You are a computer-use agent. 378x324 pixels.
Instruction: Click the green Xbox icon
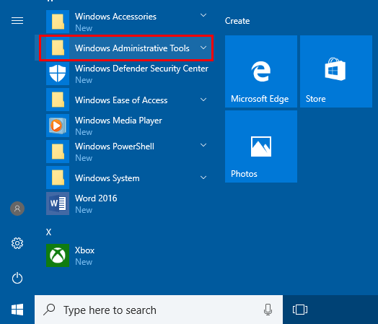pos(58,255)
